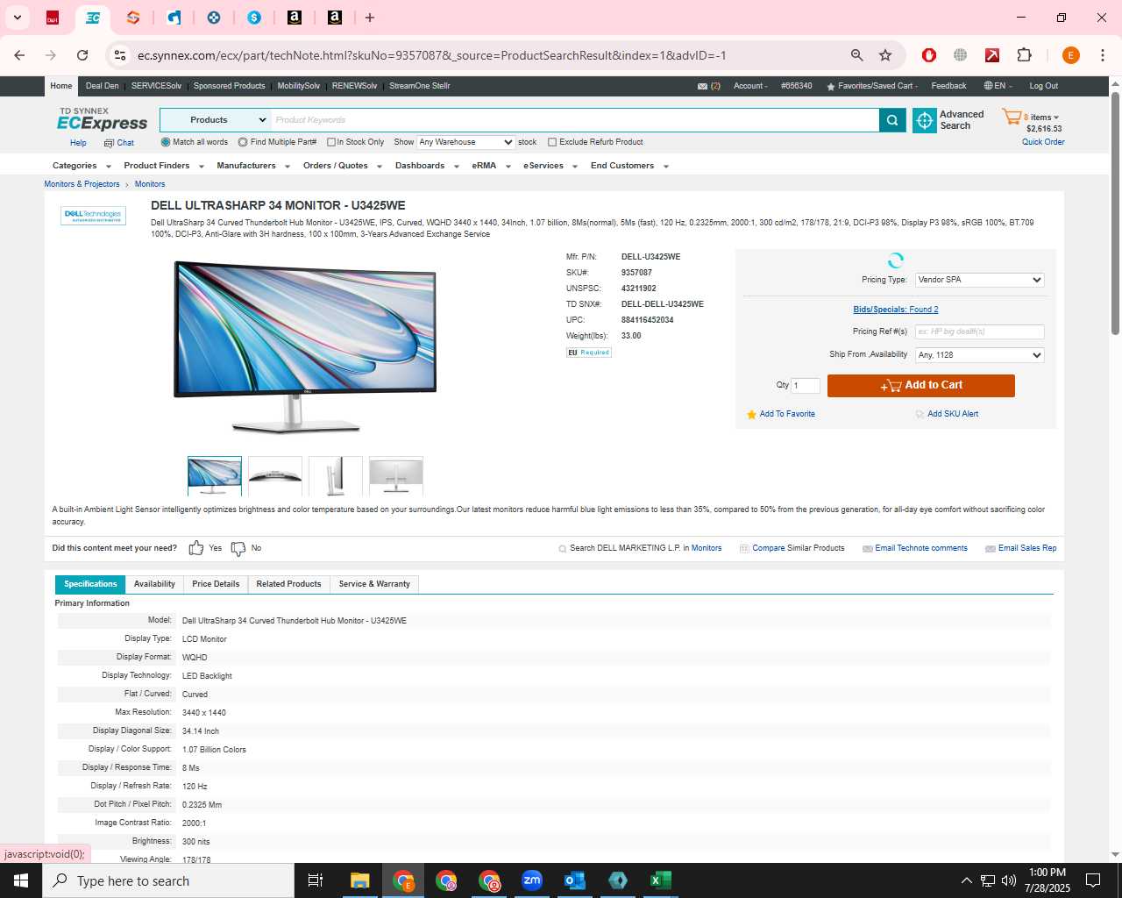The width and height of the screenshot is (1122, 898).
Task: Expand the Product Finders menu
Action: [x=164, y=166]
